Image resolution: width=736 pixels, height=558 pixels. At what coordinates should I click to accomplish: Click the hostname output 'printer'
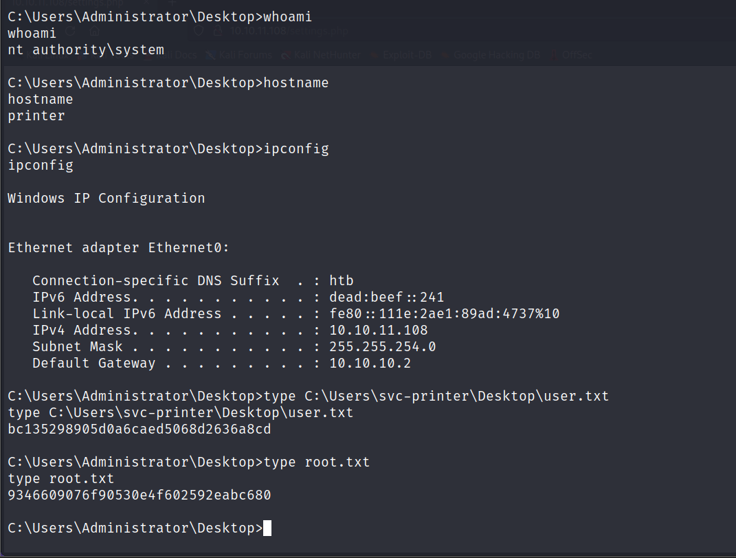[36, 116]
